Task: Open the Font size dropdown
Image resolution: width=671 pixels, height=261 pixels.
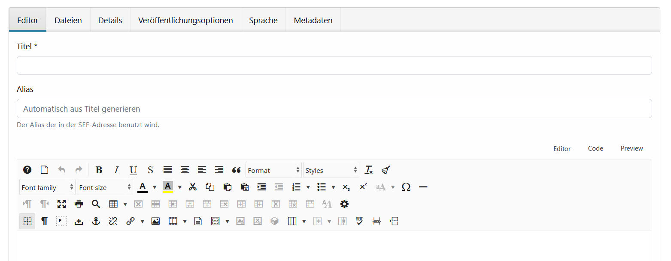Action: pyautogui.click(x=105, y=187)
